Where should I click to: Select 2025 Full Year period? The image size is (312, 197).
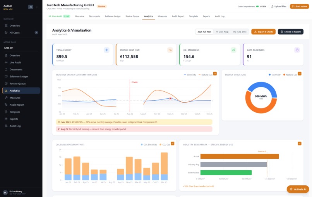(x=204, y=32)
